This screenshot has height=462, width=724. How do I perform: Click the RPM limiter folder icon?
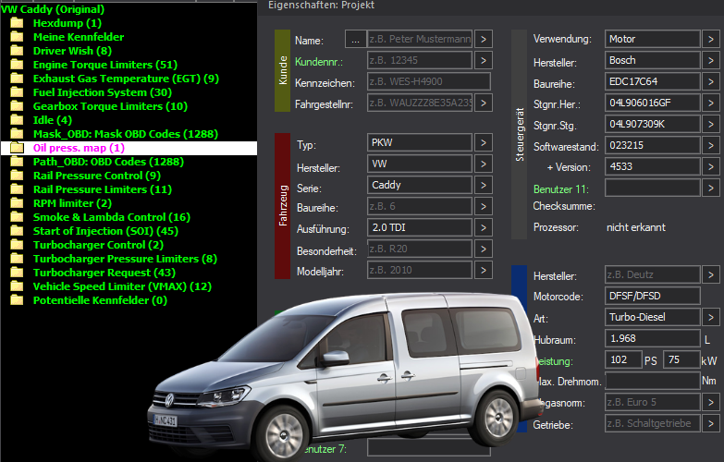(x=17, y=203)
